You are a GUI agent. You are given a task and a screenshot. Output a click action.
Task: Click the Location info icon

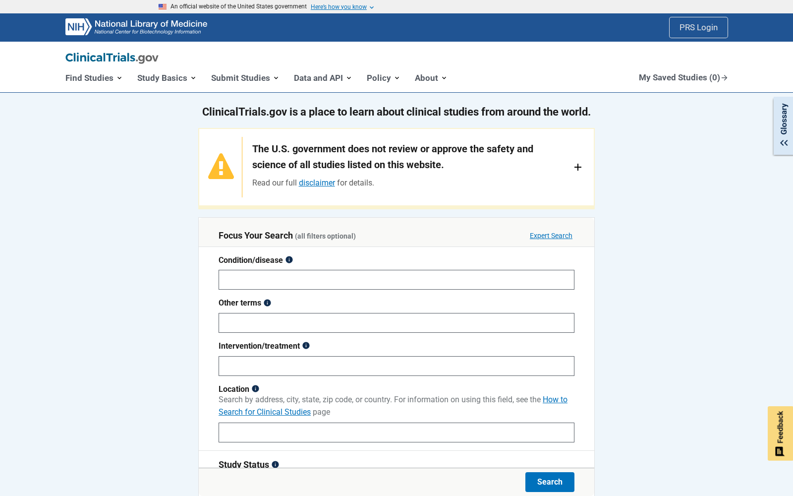click(255, 389)
